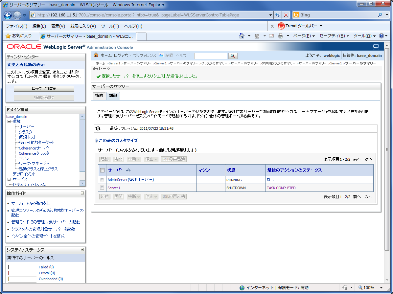Tick the AdminServer row checkbox

pos(102,180)
